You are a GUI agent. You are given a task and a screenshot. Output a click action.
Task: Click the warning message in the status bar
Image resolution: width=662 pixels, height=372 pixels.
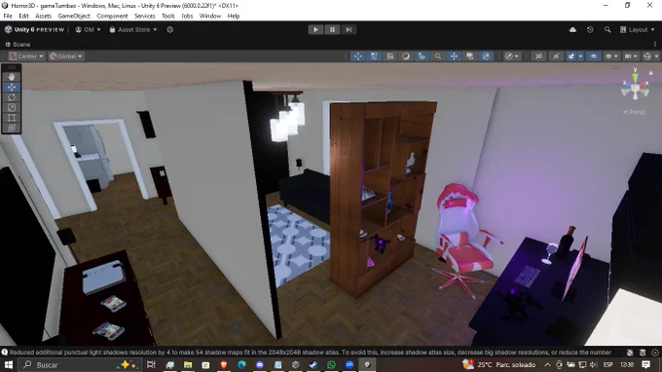tap(311, 353)
